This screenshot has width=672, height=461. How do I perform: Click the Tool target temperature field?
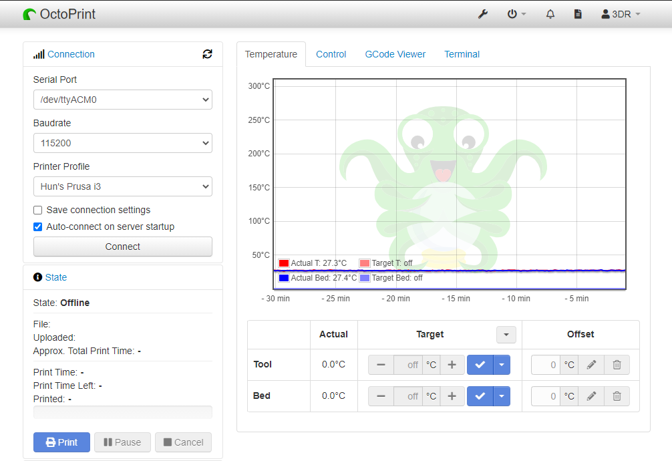[x=408, y=365]
